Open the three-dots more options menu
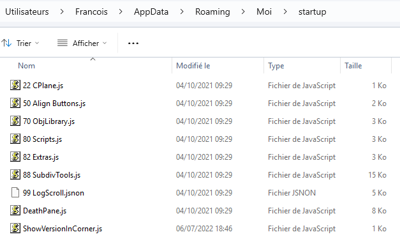Screen dimensions: 400x246 point(133,43)
